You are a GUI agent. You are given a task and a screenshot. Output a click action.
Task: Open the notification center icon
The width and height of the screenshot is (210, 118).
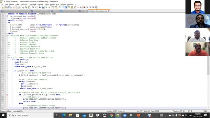coord(206,115)
